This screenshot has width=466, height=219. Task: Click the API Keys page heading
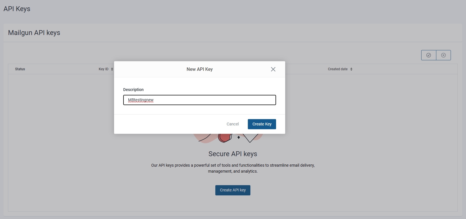pyautogui.click(x=17, y=9)
